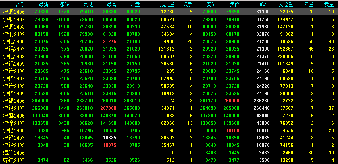This screenshot has height=164, width=338.
Task: Click the latest price 79620
Action: coord(42,12)
